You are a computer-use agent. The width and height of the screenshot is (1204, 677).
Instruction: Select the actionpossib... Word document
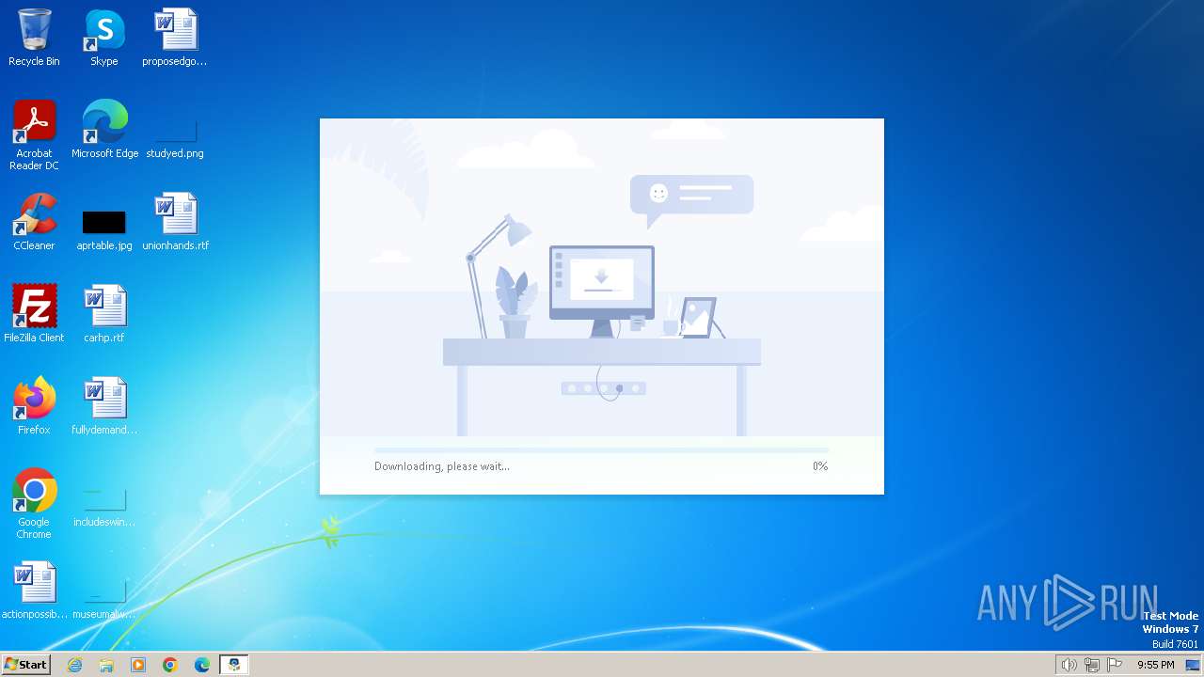pyautogui.click(x=34, y=590)
